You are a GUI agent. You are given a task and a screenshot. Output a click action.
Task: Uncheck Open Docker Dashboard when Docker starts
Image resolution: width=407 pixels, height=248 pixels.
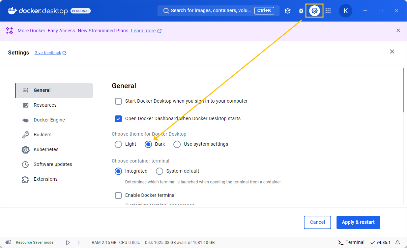pos(118,118)
